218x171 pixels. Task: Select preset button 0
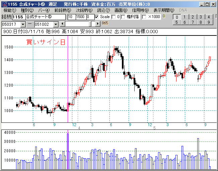177,17
